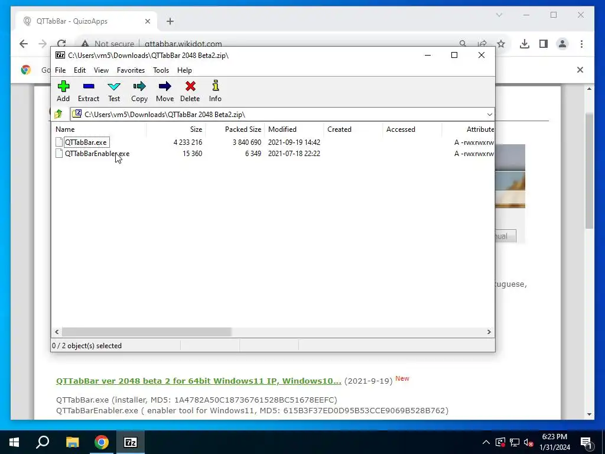This screenshot has width=605, height=454.
Task: Sort by Accessed column header
Action: tap(412, 129)
